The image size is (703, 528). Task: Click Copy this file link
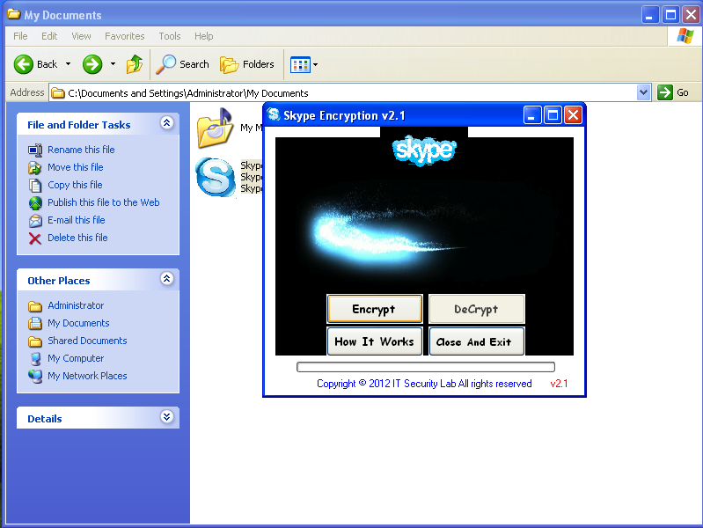pos(75,185)
